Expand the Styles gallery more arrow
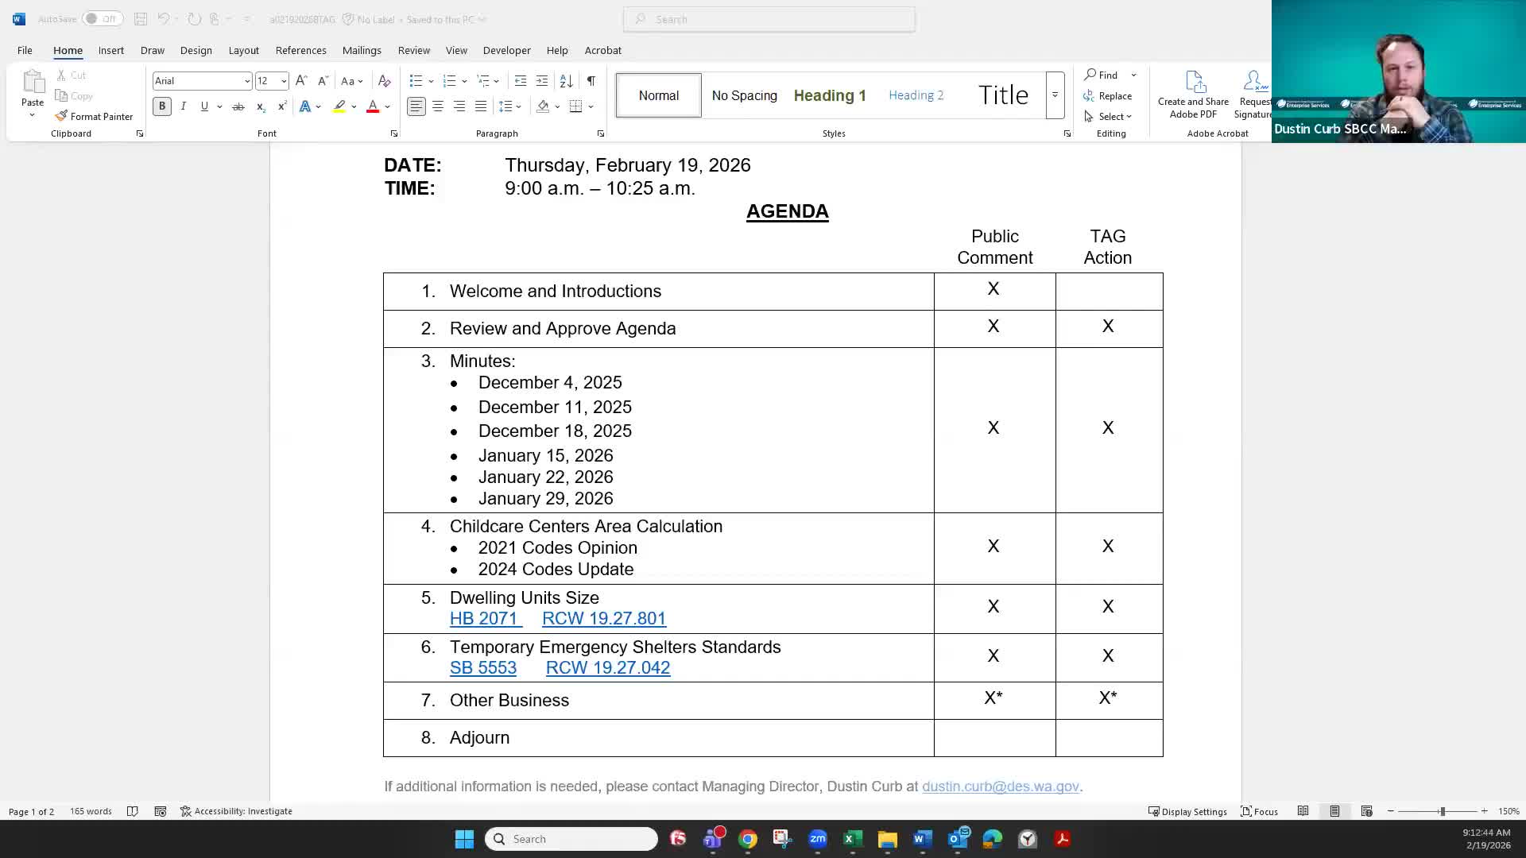 (x=1055, y=95)
